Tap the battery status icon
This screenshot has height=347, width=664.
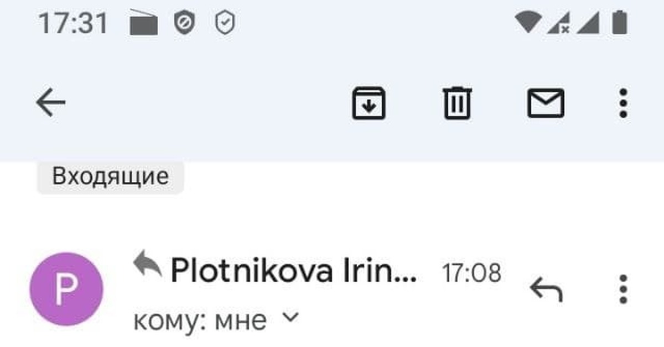pos(619,23)
